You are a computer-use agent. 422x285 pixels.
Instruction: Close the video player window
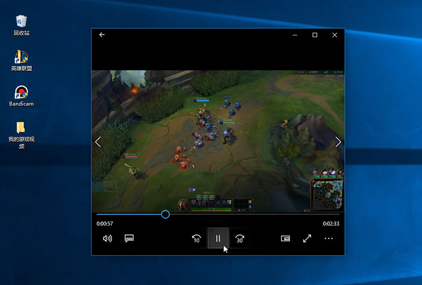click(x=335, y=35)
